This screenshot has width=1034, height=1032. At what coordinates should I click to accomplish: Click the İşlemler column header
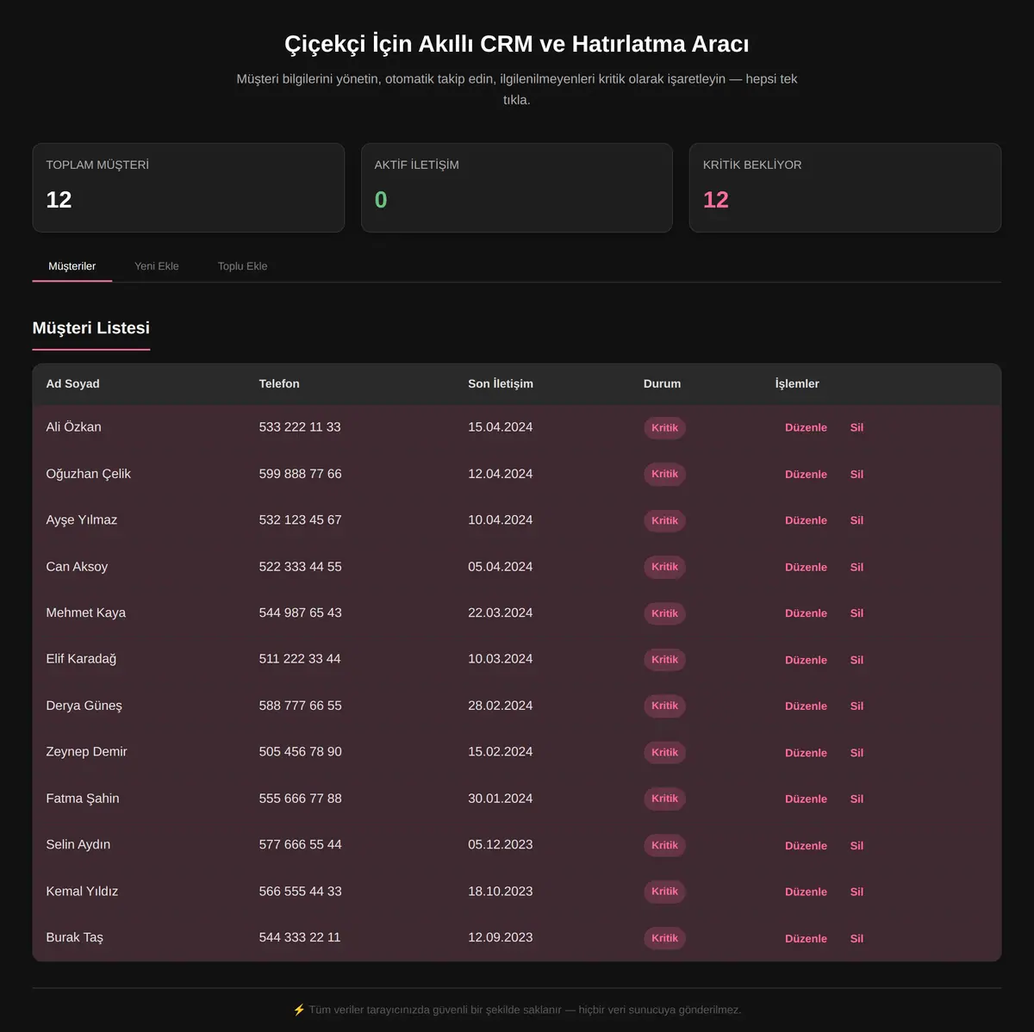(x=797, y=384)
